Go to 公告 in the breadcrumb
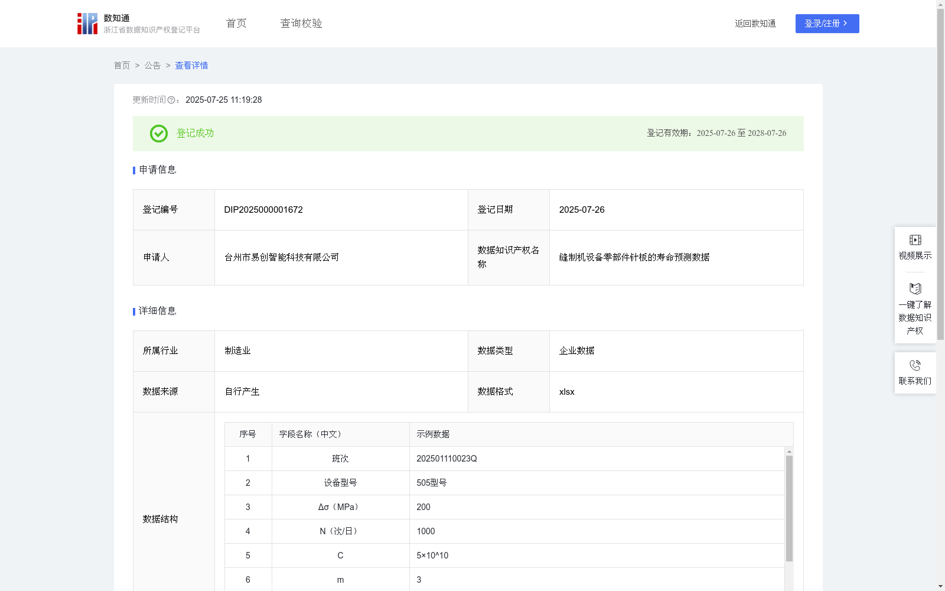The image size is (945, 591). tap(152, 66)
